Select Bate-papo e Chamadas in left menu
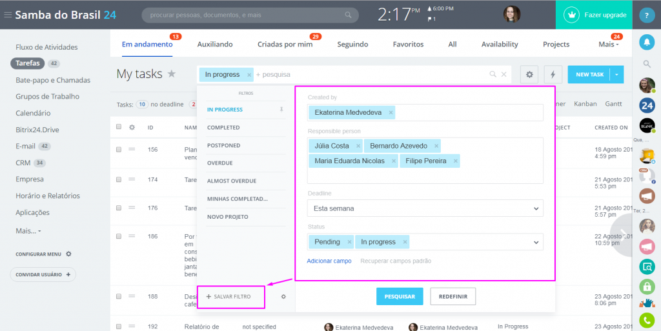Screen dimensions: 661x331 click(x=53, y=80)
